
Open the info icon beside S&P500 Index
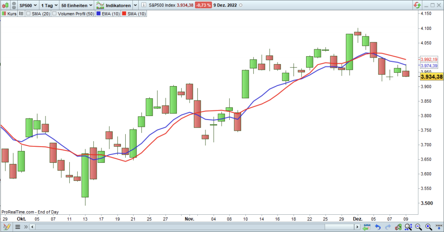point(144,6)
